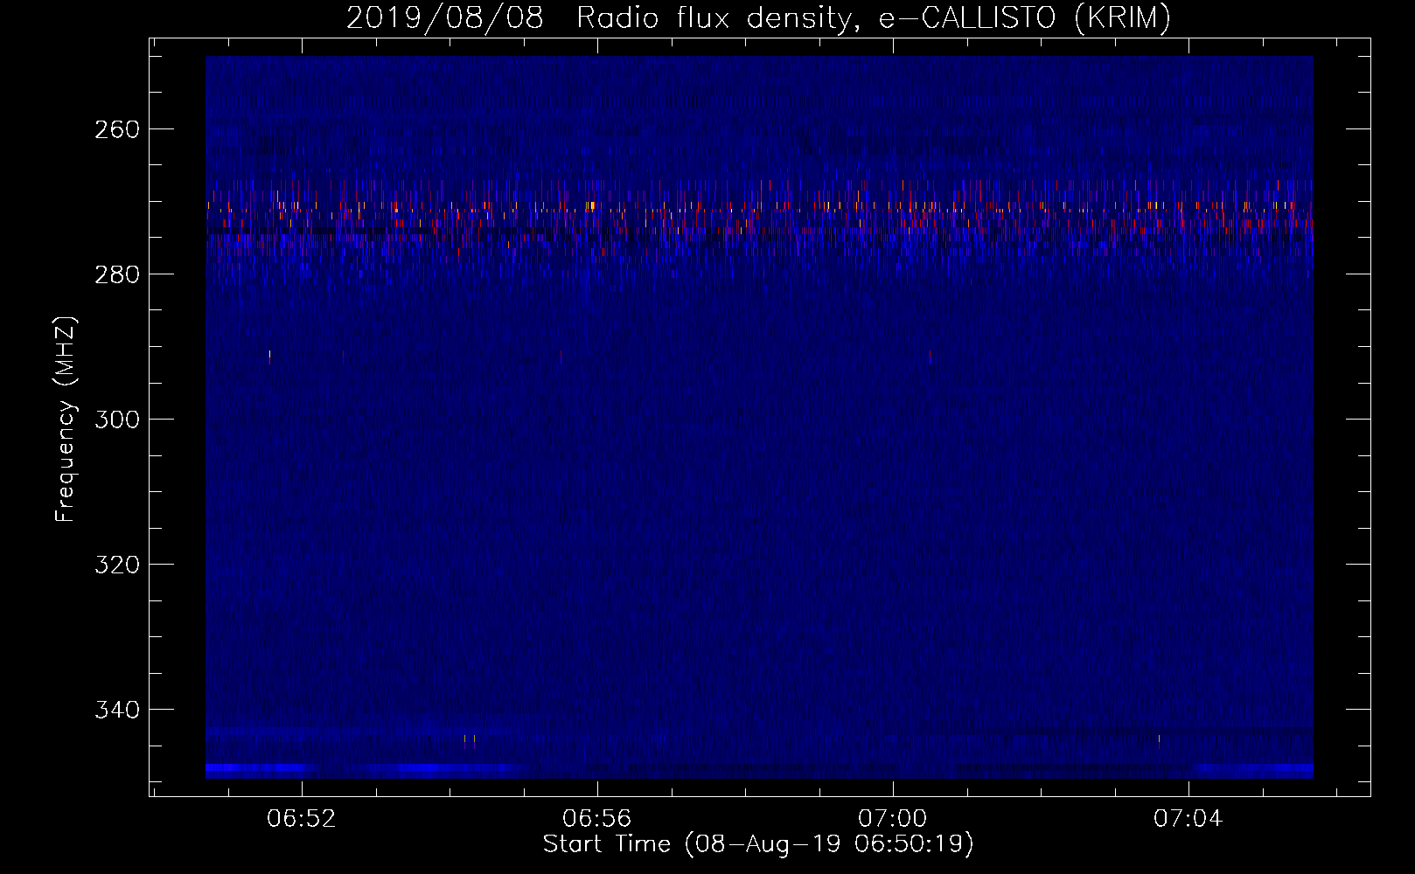Click the date 2019/08/08 in the title

point(444,17)
